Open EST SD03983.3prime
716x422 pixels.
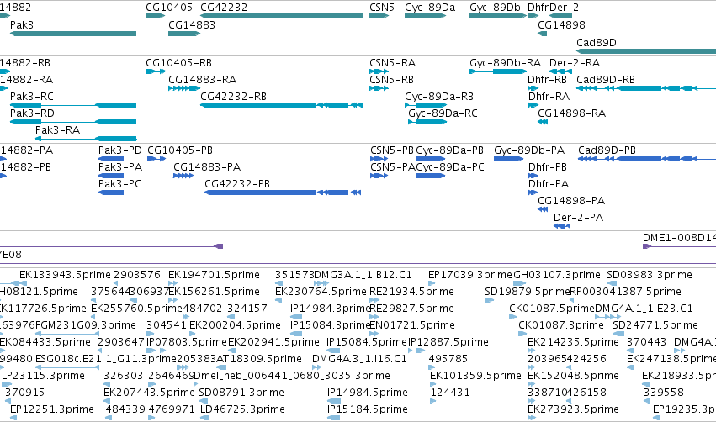tap(612, 283)
